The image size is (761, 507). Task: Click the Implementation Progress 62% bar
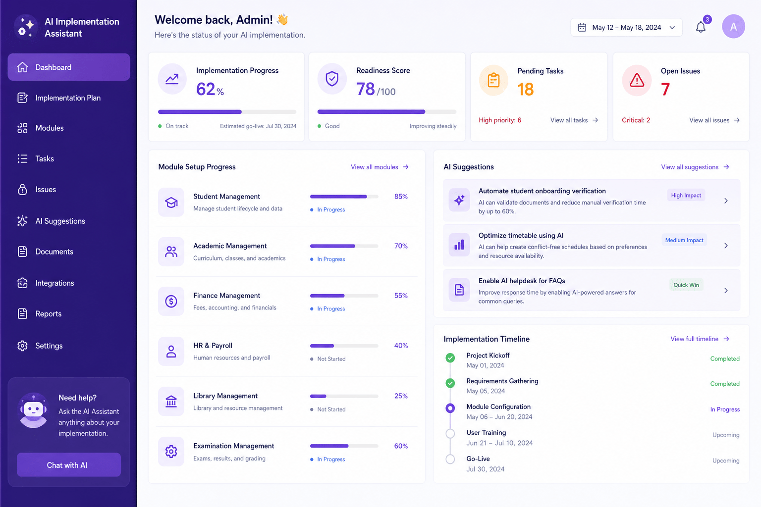[227, 112]
